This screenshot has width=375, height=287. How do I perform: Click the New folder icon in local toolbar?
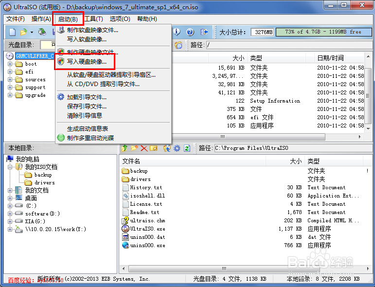click(134, 148)
